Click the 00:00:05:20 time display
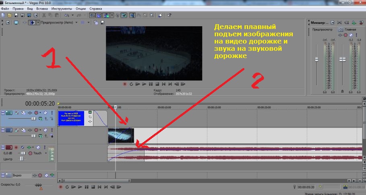 (40, 104)
